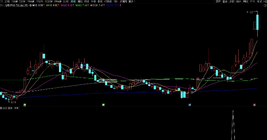The width and height of the screenshot is (267, 140).
Task: Select the 30分钟 period tab
Action: (x=49, y=2)
